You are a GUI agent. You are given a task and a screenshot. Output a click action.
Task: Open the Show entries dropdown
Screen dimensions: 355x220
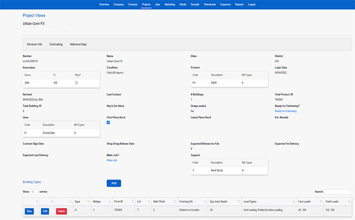34,192
